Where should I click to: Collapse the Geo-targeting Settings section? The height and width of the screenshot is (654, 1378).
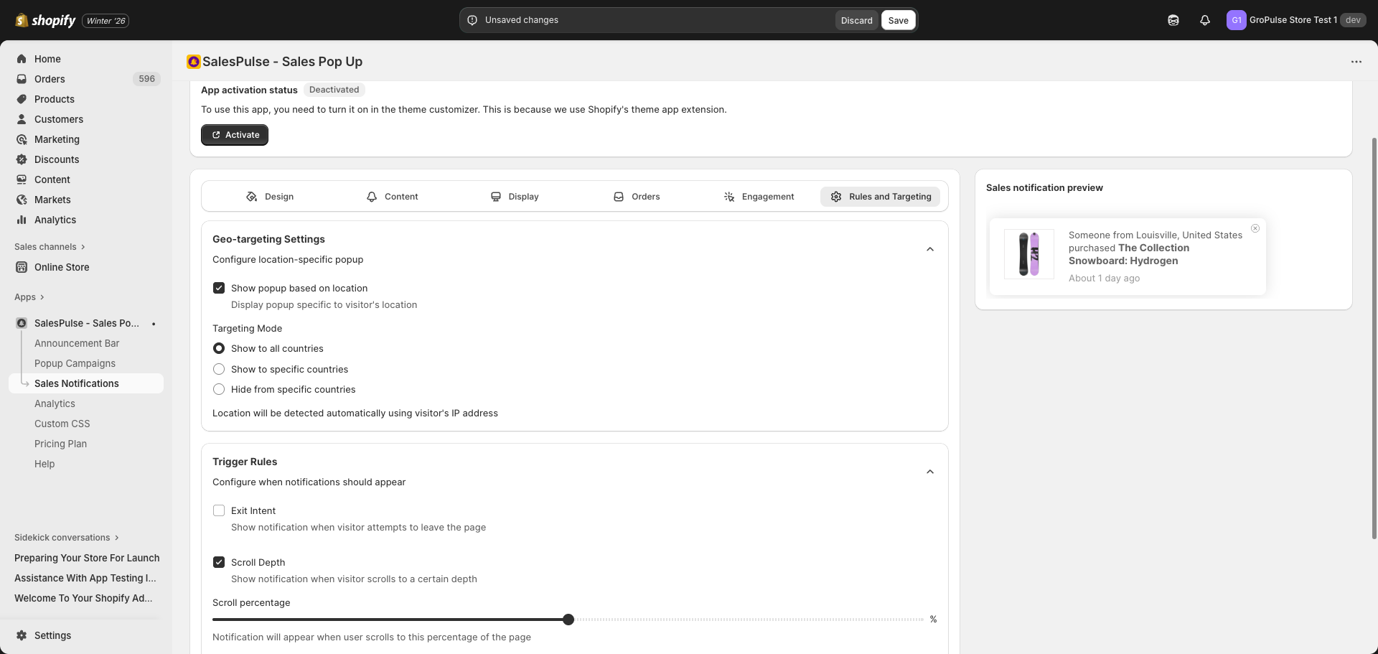(x=929, y=249)
